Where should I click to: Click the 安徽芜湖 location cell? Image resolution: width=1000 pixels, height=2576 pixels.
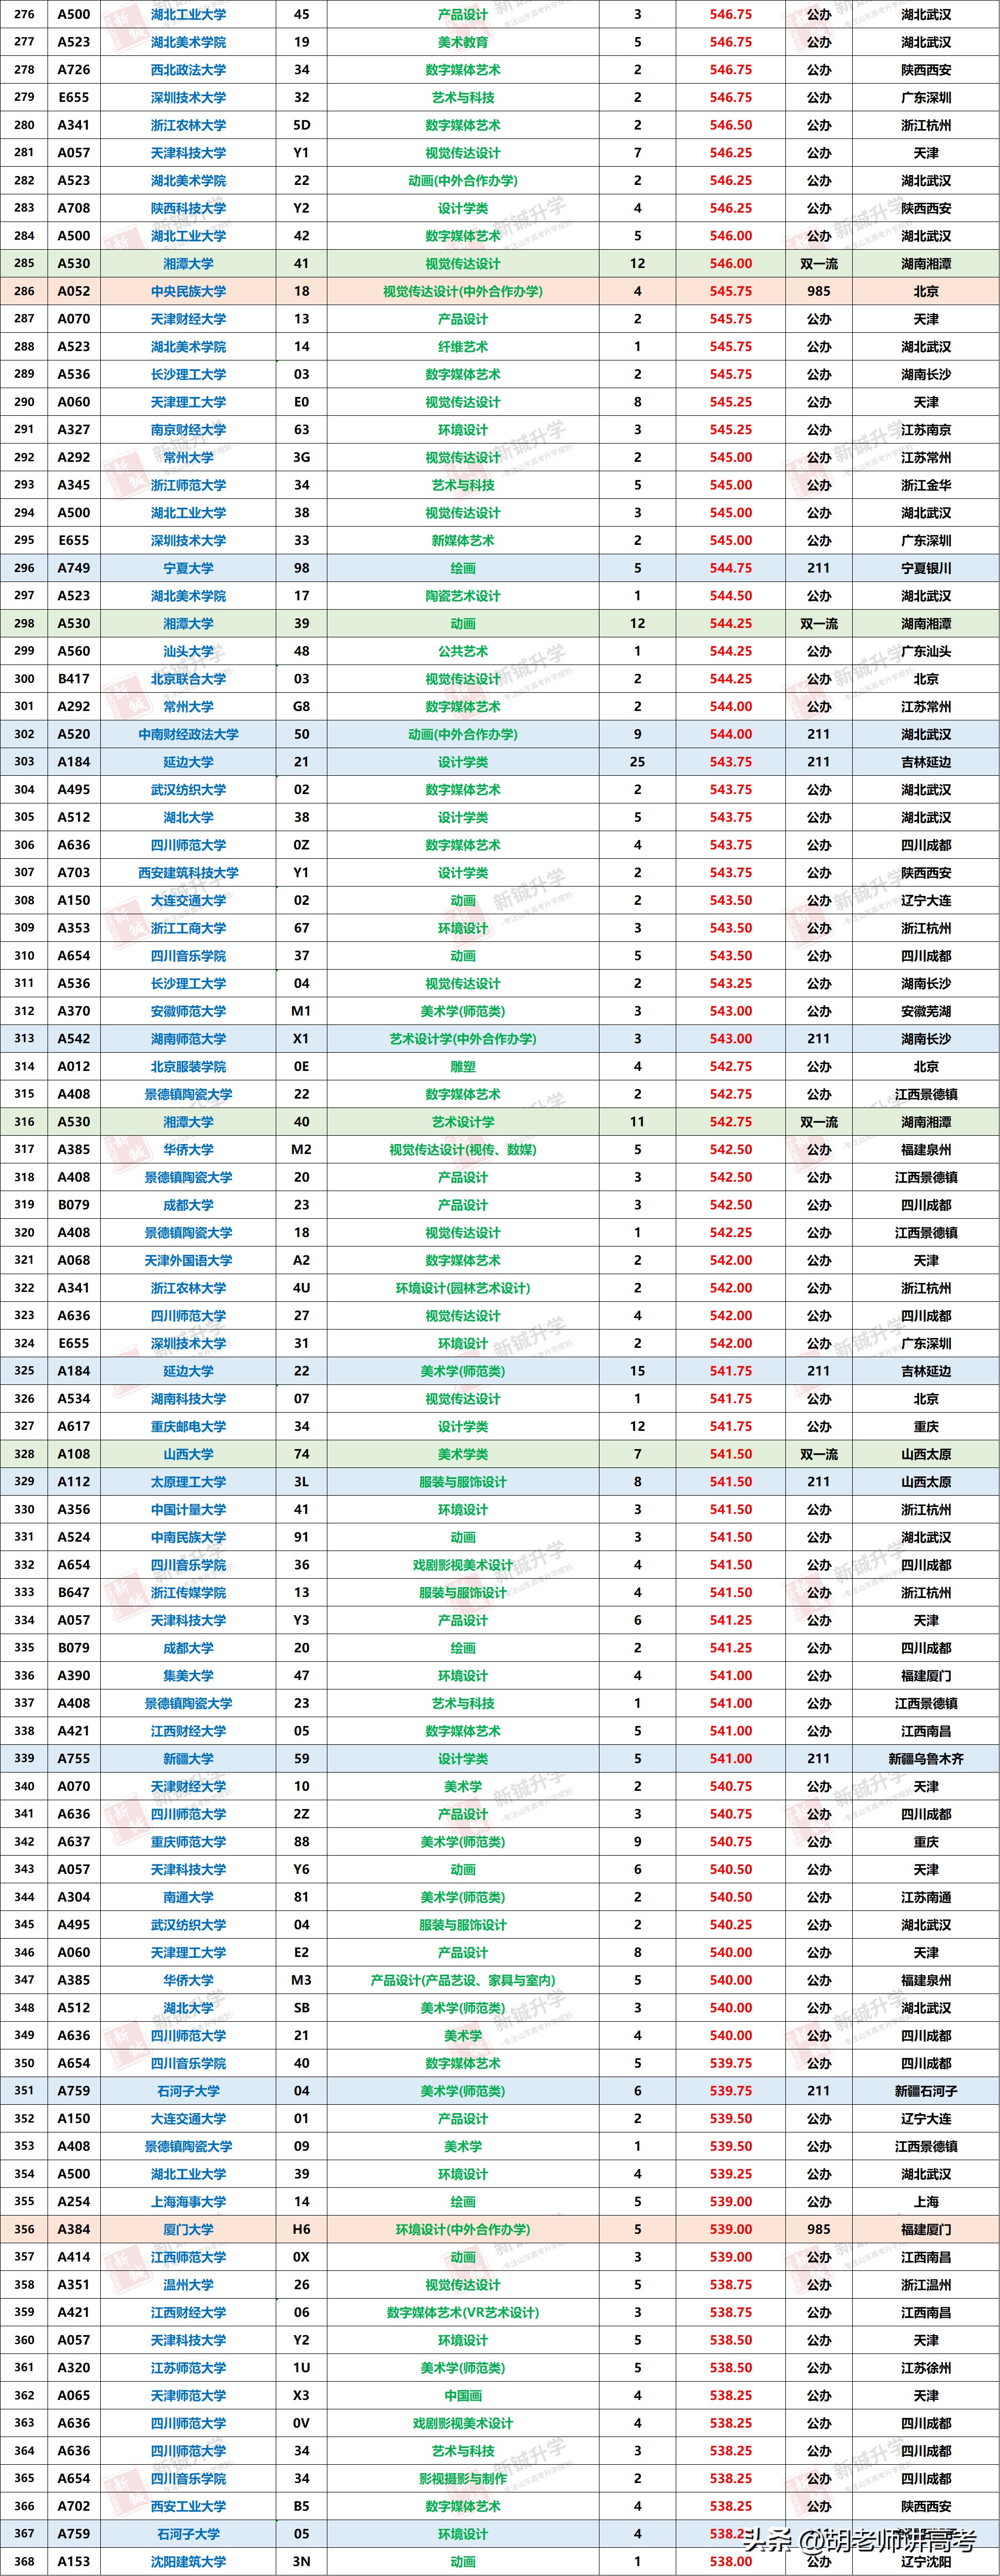[926, 1011]
